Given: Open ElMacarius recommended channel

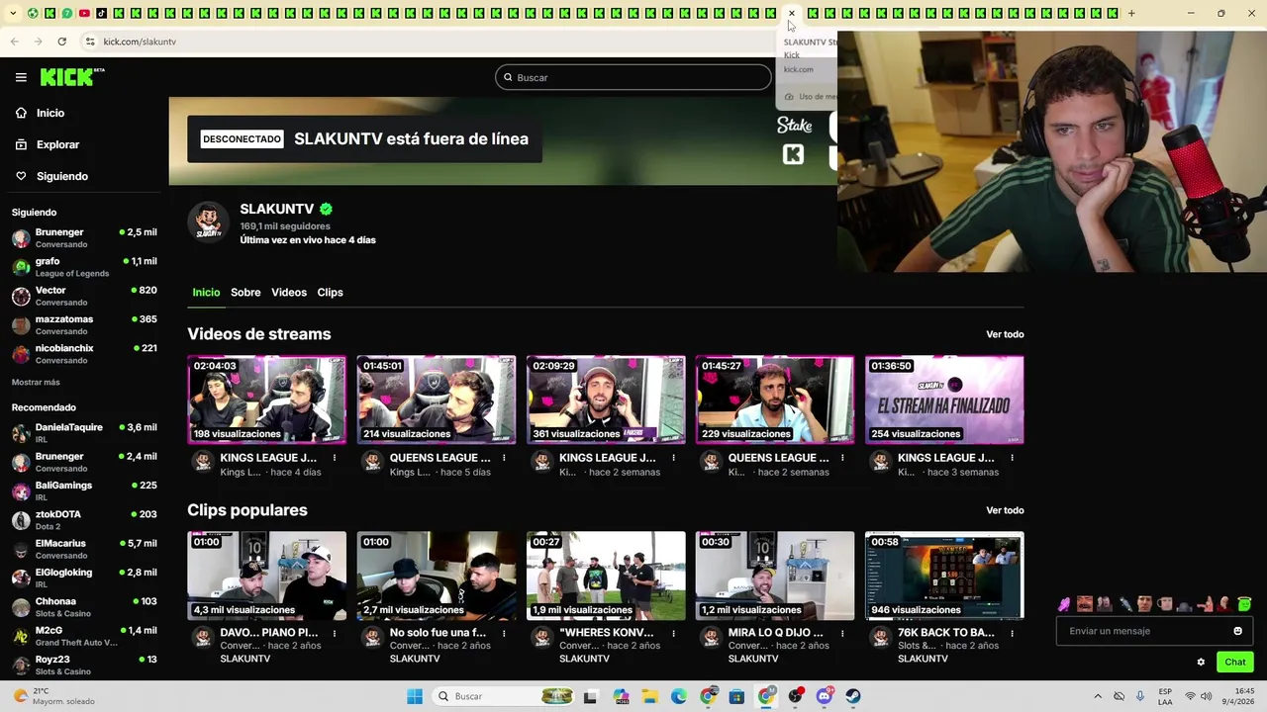Looking at the screenshot, I should click(84, 549).
